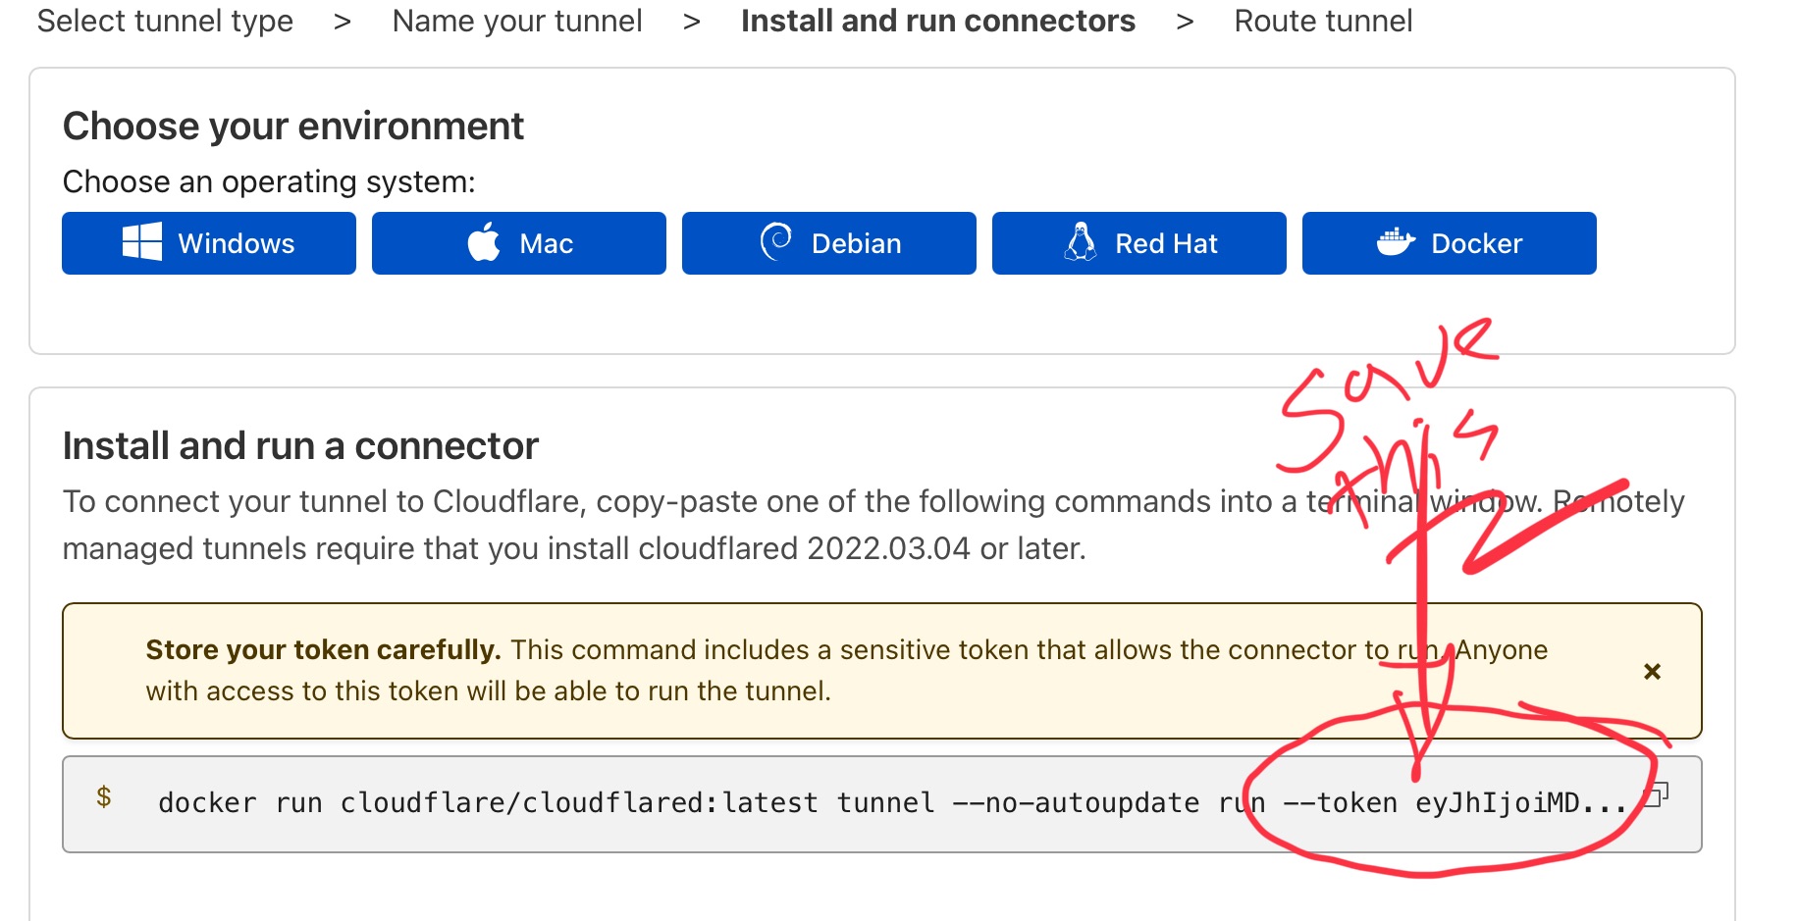
Task: Click the Store your token carefully warning text
Action: point(322,649)
